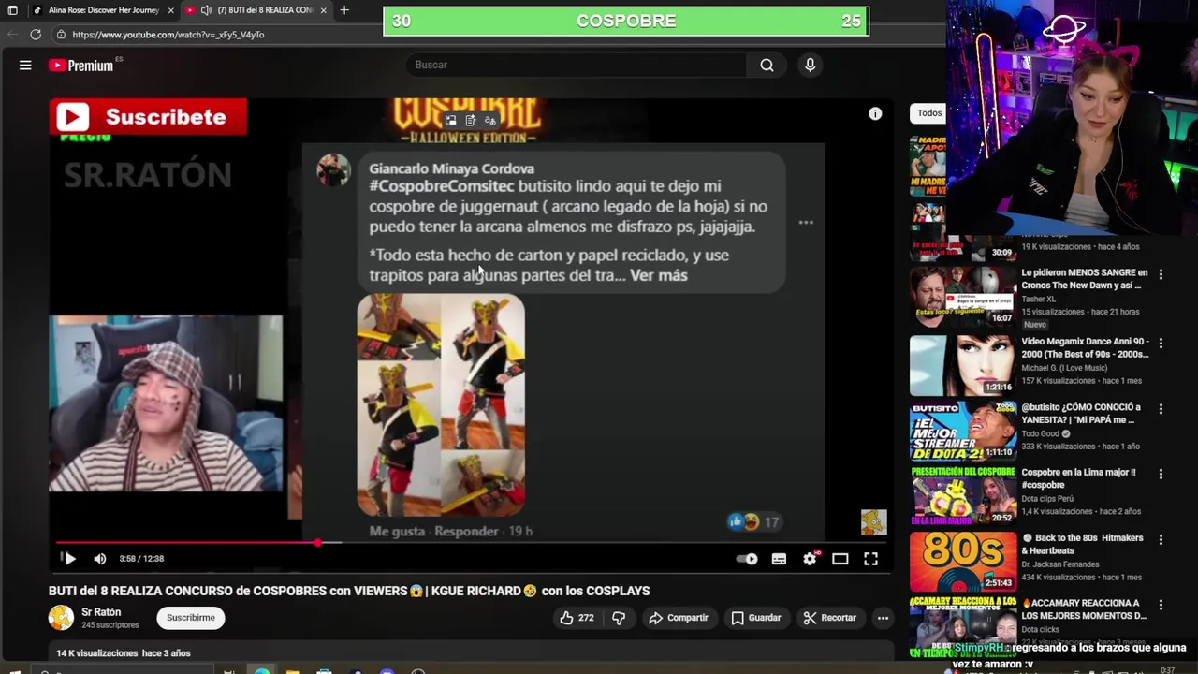
Task: Click the Guardar button
Action: [756, 618]
